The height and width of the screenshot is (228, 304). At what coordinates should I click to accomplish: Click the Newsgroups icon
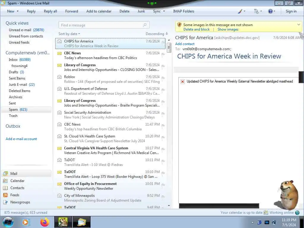coord(5,202)
